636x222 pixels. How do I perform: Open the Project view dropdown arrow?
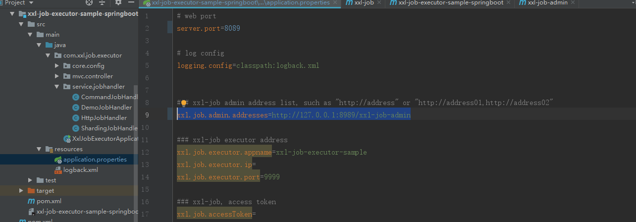coord(31,3)
